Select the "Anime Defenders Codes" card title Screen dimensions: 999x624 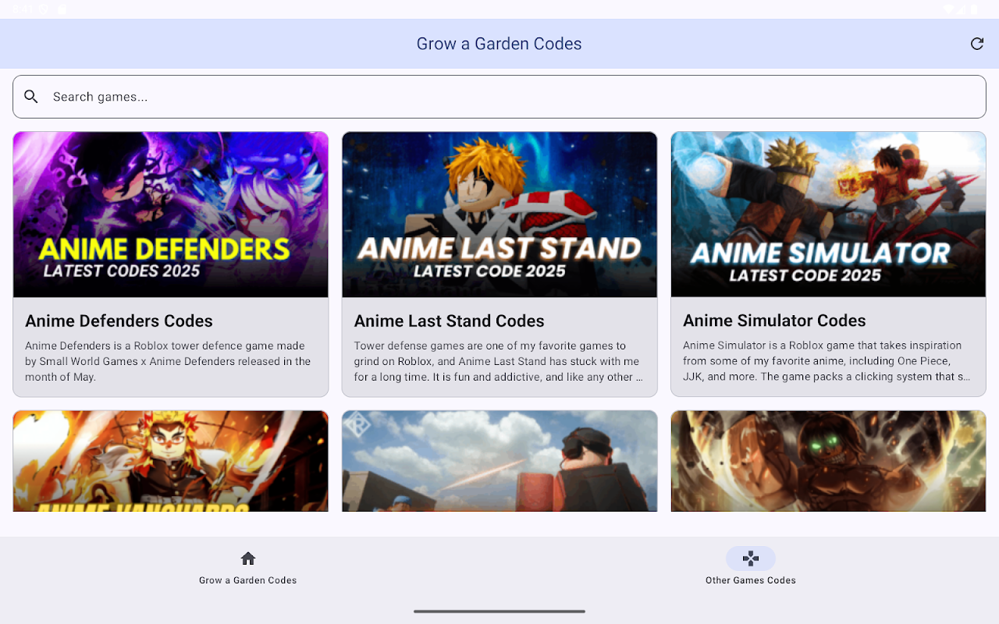pos(119,321)
